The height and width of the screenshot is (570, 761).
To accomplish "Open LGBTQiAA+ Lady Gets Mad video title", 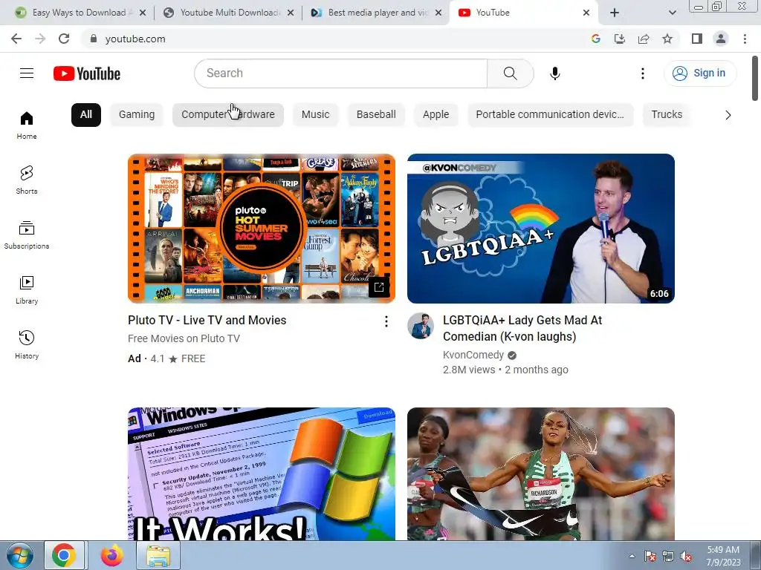I will click(522, 328).
